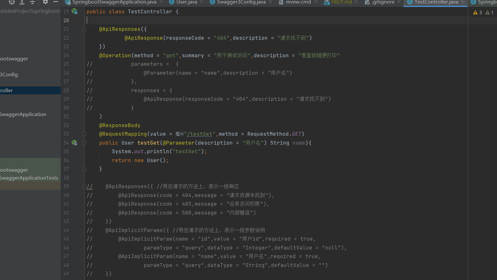Click line number 20 in the gutter
This screenshot has width=497, height=280.
[x=66, y=20]
